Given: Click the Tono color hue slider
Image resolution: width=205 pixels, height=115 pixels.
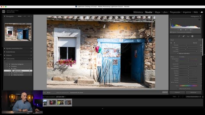Looking at the screenshot, I should click(188, 86).
